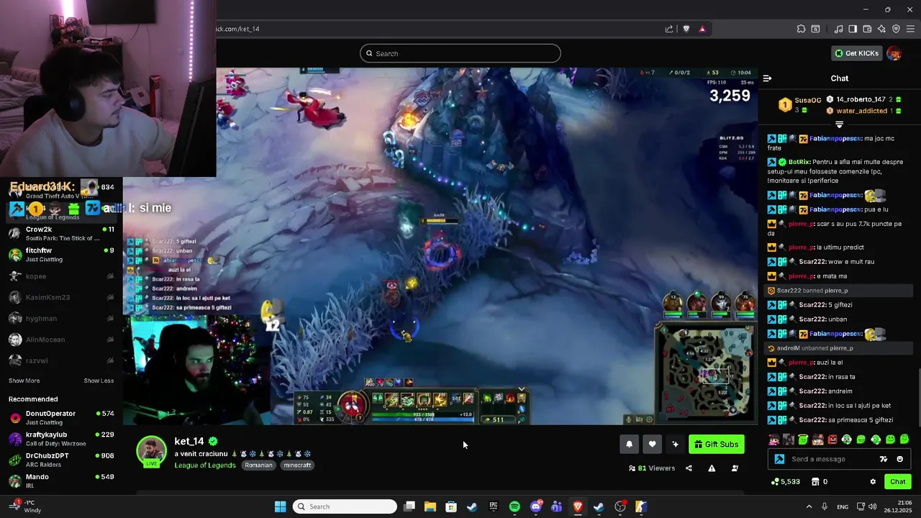
Task: Open kraftykaylub recommended channel
Action: (61, 438)
